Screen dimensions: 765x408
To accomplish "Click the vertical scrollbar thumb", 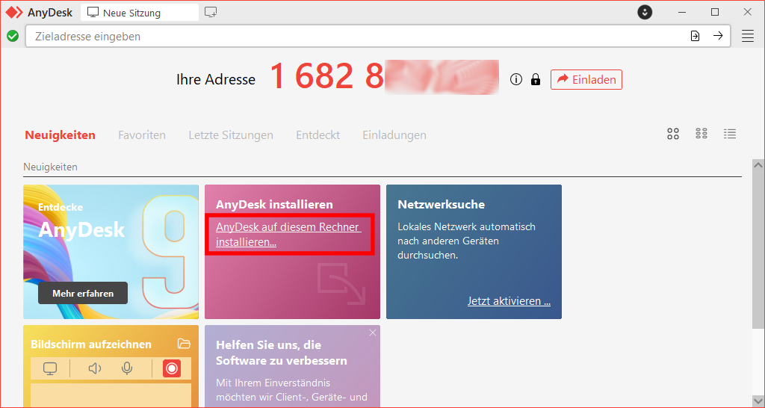I will pos(758,249).
